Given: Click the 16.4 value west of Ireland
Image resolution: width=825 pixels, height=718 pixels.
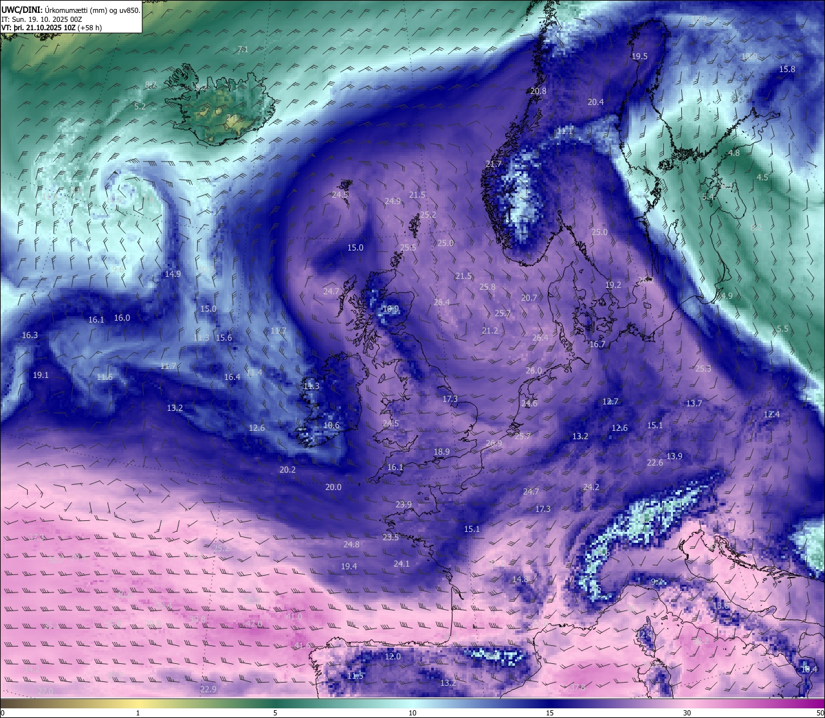Looking at the screenshot, I should 232,377.
